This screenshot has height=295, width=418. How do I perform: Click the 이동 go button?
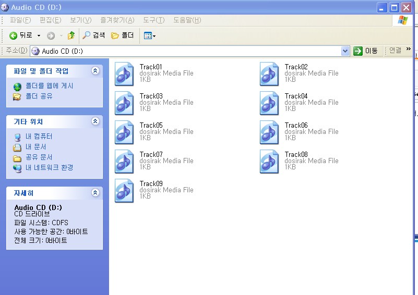tap(365, 51)
